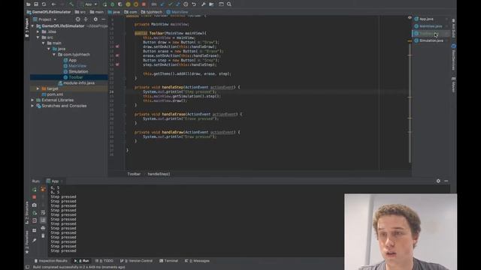The height and width of the screenshot is (270, 481).
Task: Select src breadcrumb in navigation bar
Action: [x=80, y=12]
